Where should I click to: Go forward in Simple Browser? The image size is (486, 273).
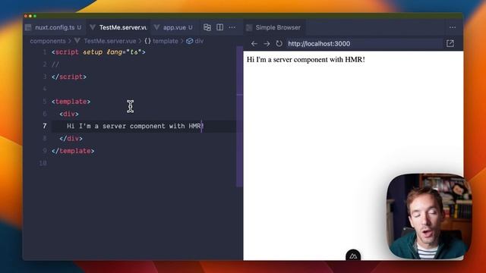tap(267, 44)
